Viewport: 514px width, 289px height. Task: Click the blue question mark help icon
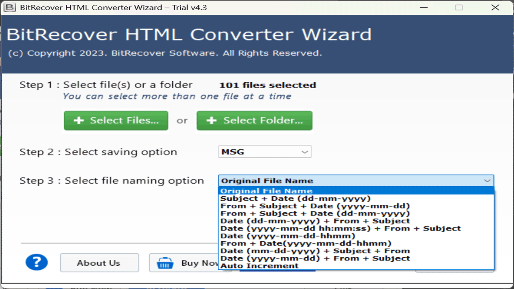point(37,263)
